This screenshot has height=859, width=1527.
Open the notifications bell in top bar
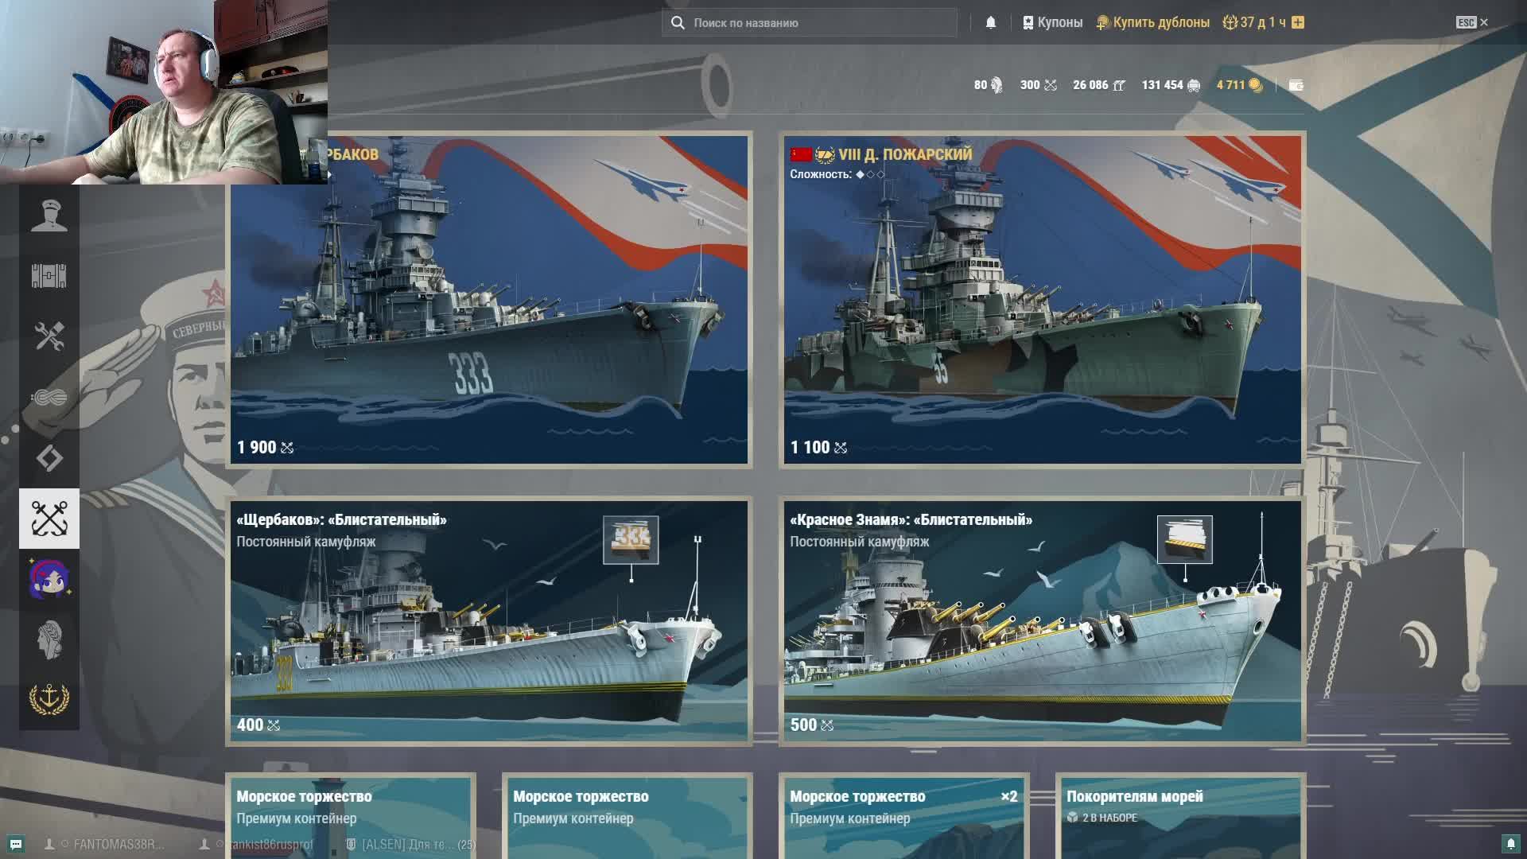(990, 22)
